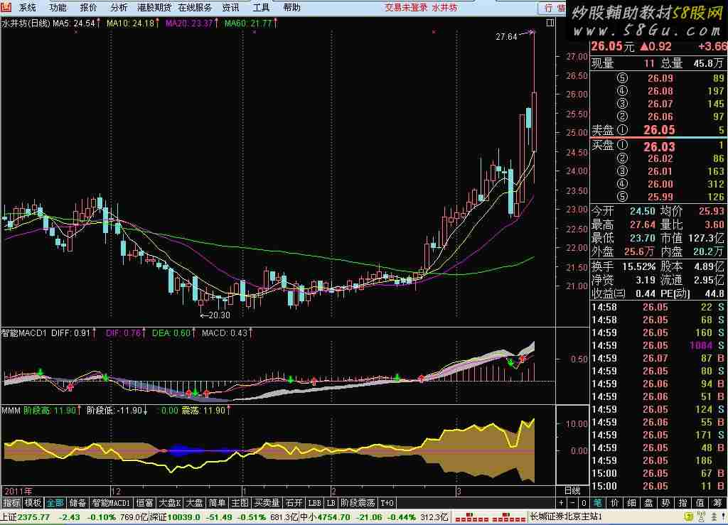Screen dimensions: 728x525
Task: Click the MA5 24.54 indicator label
Action: tap(74, 23)
